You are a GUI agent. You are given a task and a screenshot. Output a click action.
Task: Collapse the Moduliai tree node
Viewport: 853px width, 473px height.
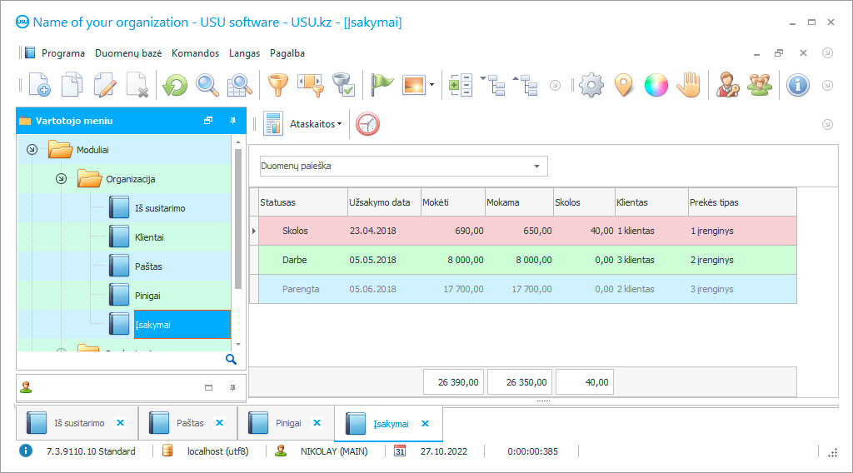tap(32, 150)
